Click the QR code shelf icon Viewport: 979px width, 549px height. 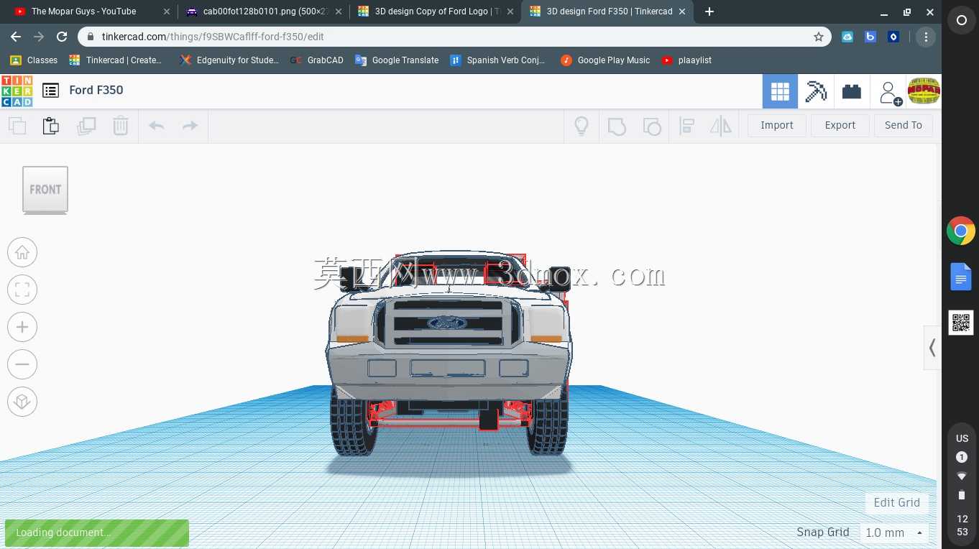click(x=961, y=323)
